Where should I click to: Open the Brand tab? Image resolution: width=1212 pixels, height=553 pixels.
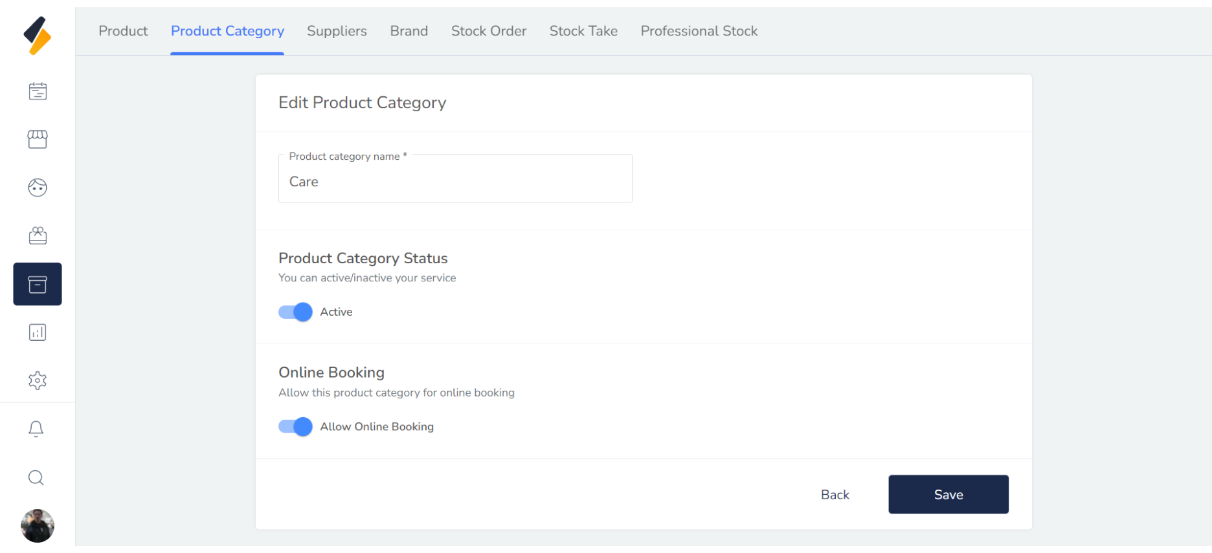[x=409, y=31]
